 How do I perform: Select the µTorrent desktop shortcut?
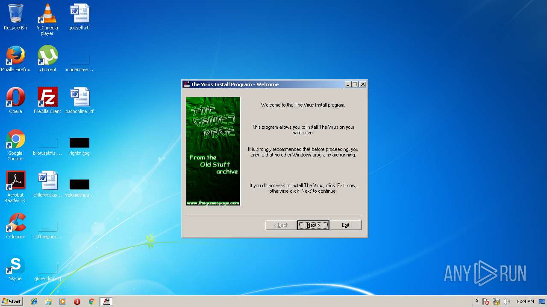coord(47,59)
